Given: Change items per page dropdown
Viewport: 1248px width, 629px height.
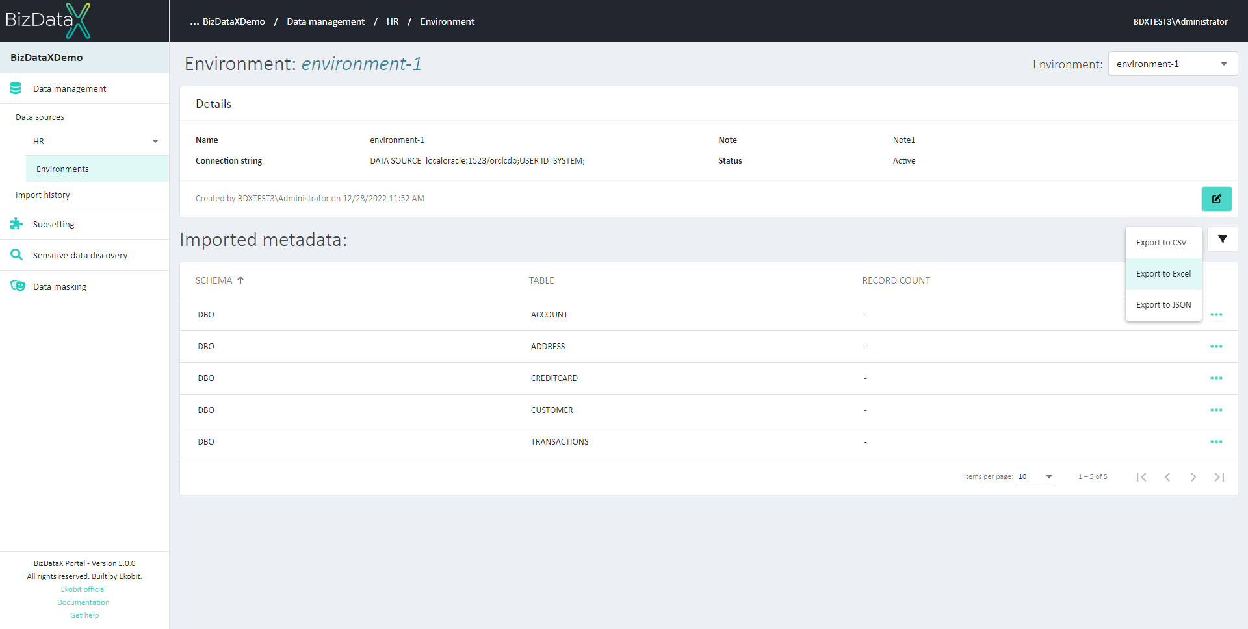Looking at the screenshot, I should [x=1035, y=477].
